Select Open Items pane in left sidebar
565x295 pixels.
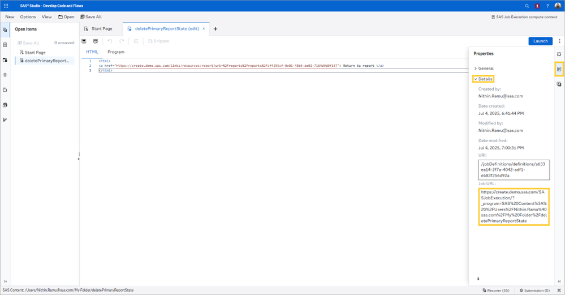[5, 30]
